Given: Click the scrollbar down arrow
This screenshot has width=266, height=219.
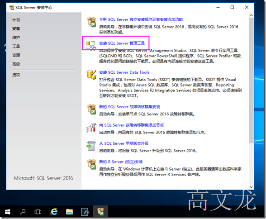Looking at the screenshot, I should point(251,187).
